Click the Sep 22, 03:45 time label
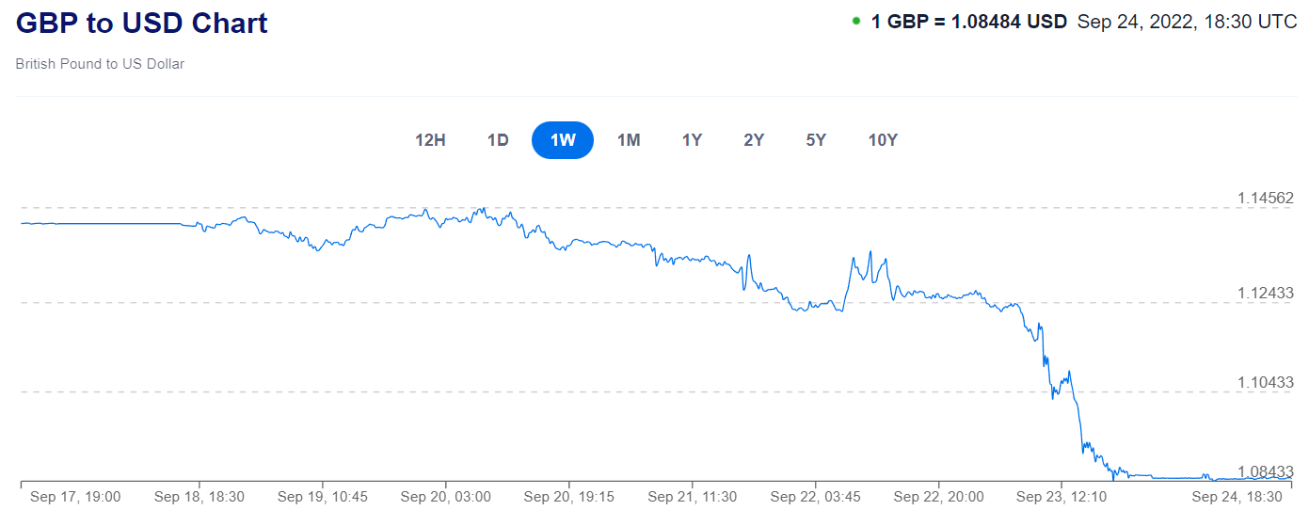 click(x=815, y=496)
